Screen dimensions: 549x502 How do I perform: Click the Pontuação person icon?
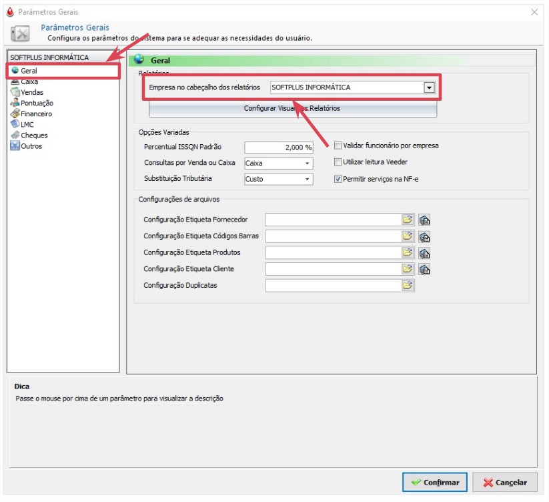pos(15,103)
